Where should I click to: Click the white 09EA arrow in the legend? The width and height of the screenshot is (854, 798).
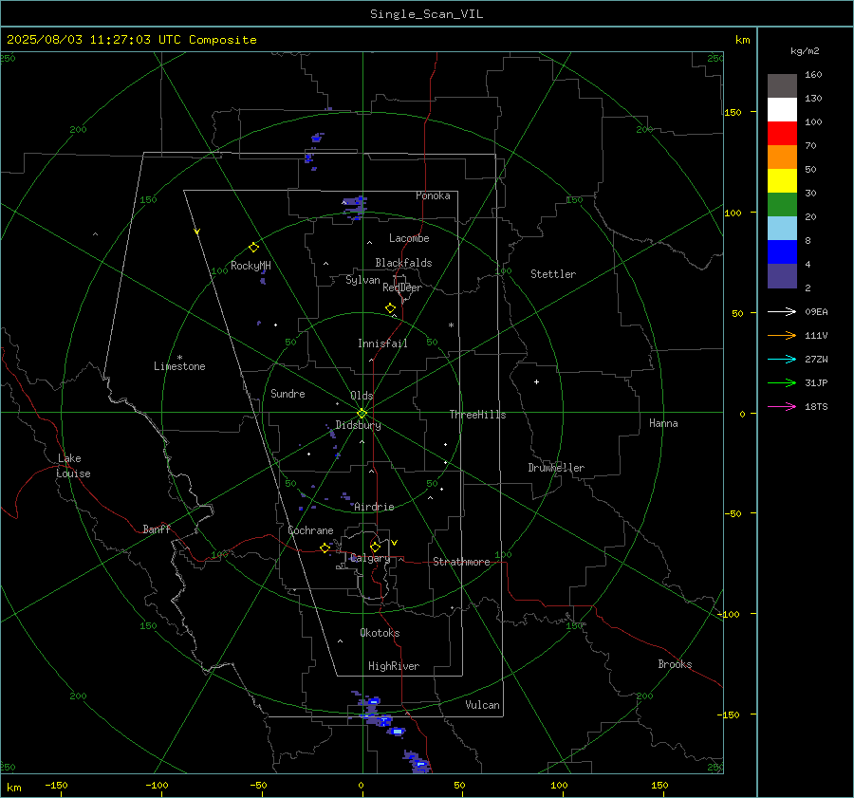(x=782, y=311)
